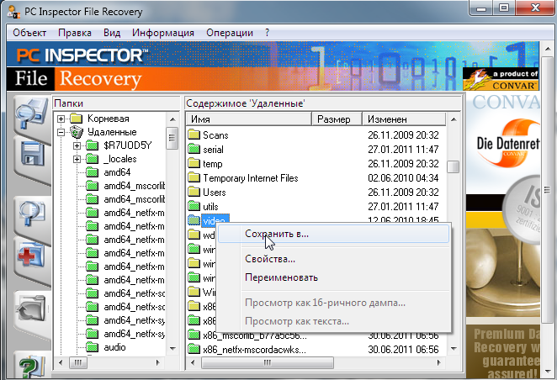Click folder tree scroll left arrow

pyautogui.click(x=61, y=362)
